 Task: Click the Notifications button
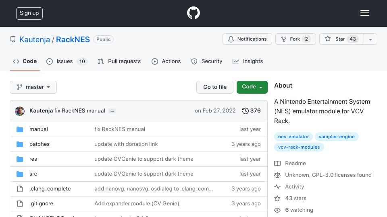[x=247, y=39]
